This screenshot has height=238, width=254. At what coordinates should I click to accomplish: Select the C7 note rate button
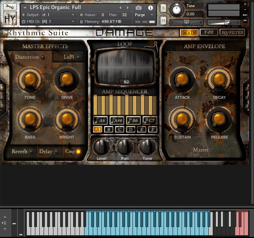coord(149,120)
